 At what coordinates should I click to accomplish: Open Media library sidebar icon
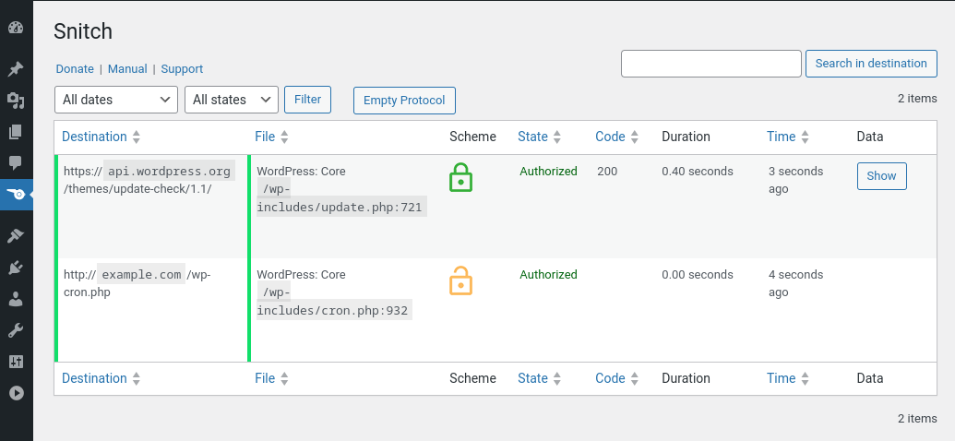pyautogui.click(x=16, y=101)
